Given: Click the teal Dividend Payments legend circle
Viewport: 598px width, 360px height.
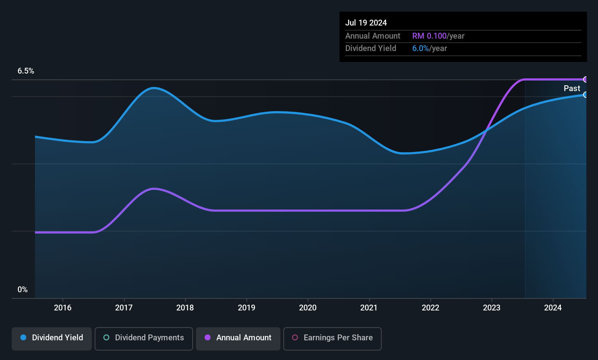Looking at the screenshot, I should tap(106, 337).
